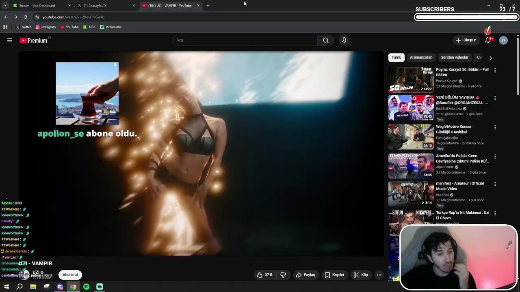
Task: Open Streamlabs from the taskbar
Action: (100, 287)
